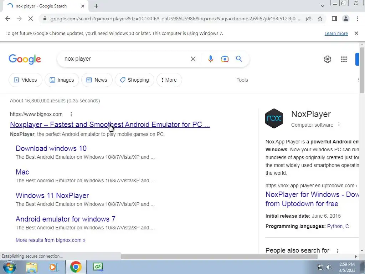Go back using the browser back arrow
This screenshot has width=365, height=274.
[8, 19]
